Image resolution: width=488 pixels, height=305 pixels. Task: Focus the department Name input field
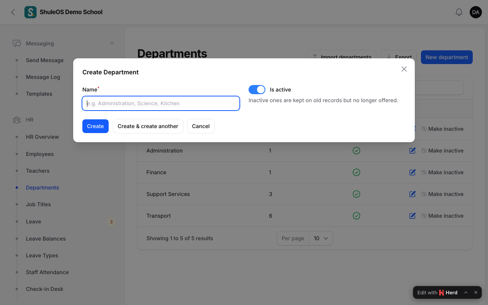161,103
